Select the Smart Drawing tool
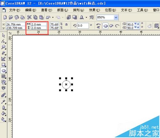Screen dimensions: 160x138 [x=4, y=59]
